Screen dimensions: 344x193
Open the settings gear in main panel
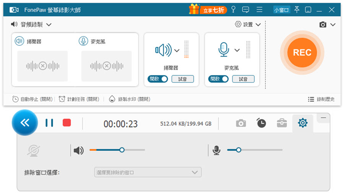[x=238, y=24]
